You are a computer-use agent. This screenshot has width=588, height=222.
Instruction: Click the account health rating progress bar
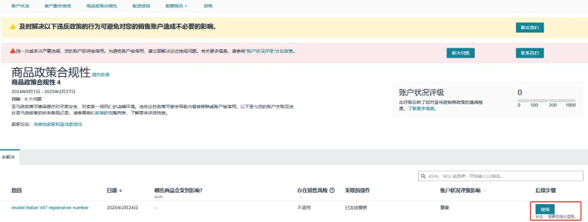point(546,100)
